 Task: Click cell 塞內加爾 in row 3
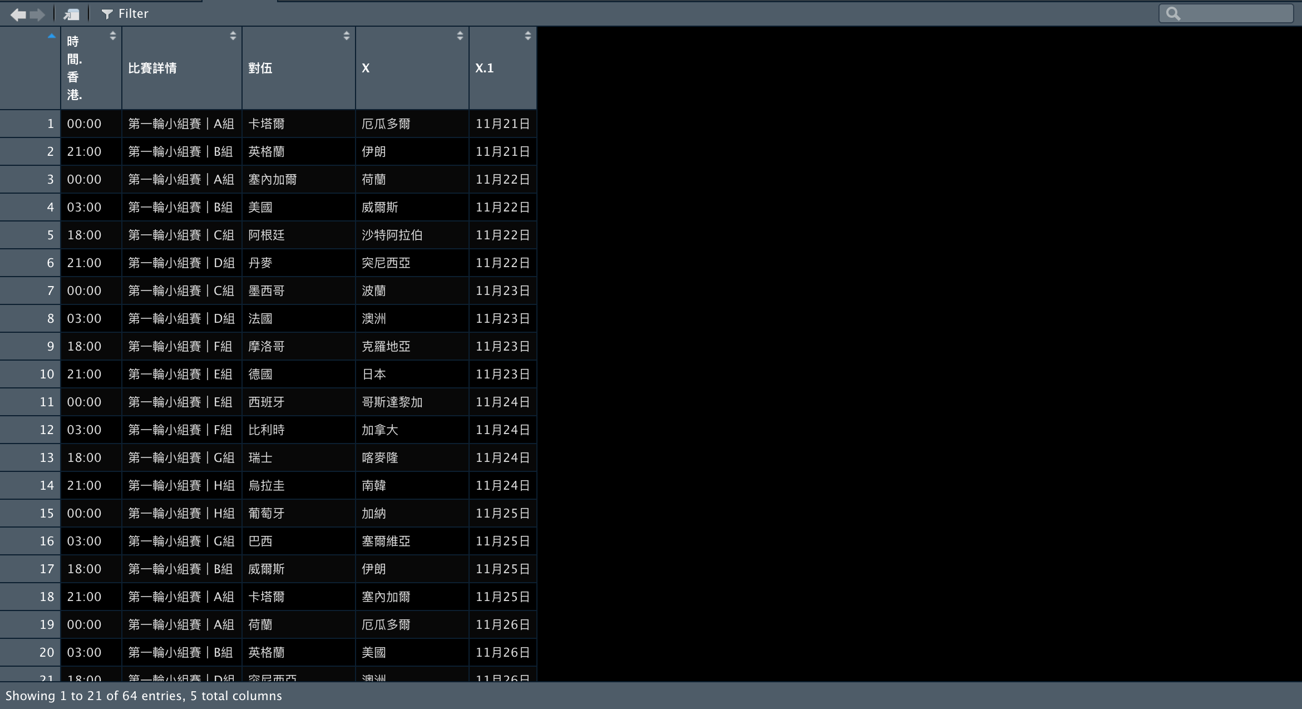click(299, 179)
